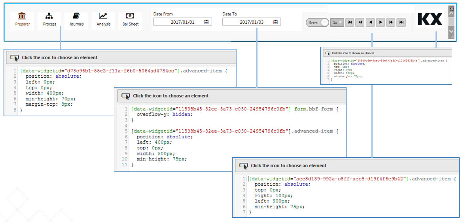Open the Journals section icon
462x222 pixels.
click(76, 20)
